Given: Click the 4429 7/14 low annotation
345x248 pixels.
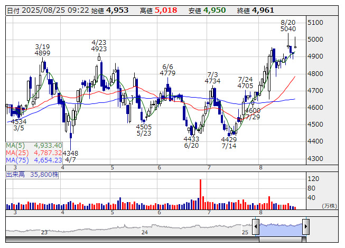Looking at the screenshot, I should tap(229, 143).
